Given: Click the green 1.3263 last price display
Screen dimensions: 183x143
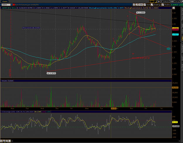Looking at the screenshot, I should [x=175, y=5].
